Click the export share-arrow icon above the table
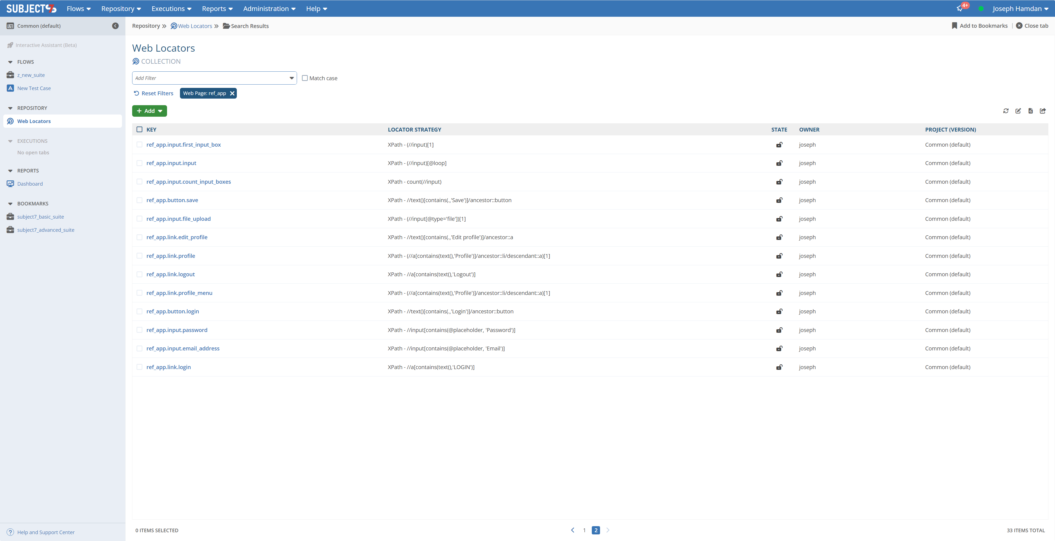The image size is (1055, 541). 1043,111
